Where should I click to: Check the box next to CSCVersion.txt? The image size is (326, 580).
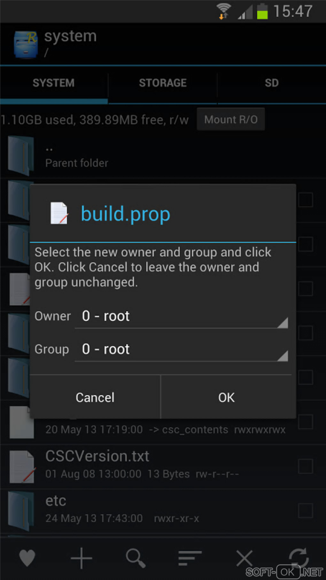(x=306, y=466)
